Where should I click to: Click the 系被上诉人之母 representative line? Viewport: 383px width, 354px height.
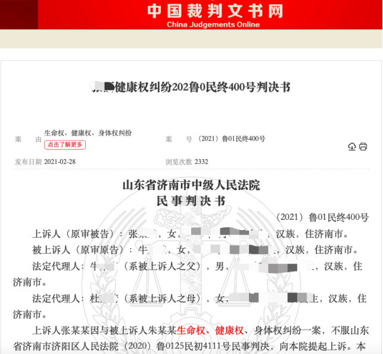(191, 306)
